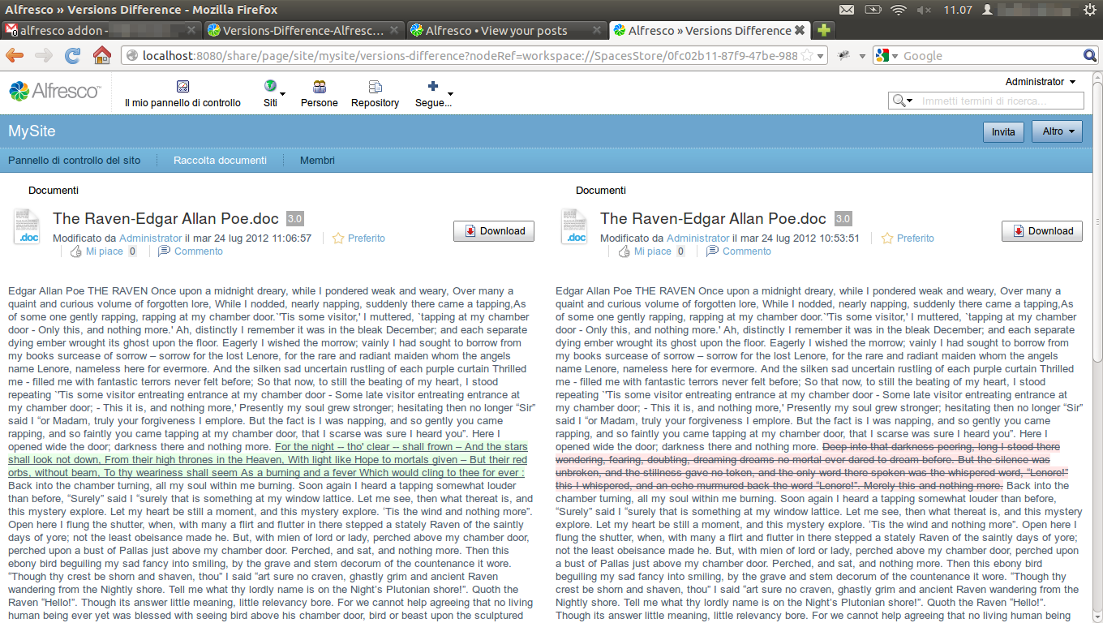Close the Versions Difference tab
Viewport: 1103px width, 623px height.
(800, 30)
